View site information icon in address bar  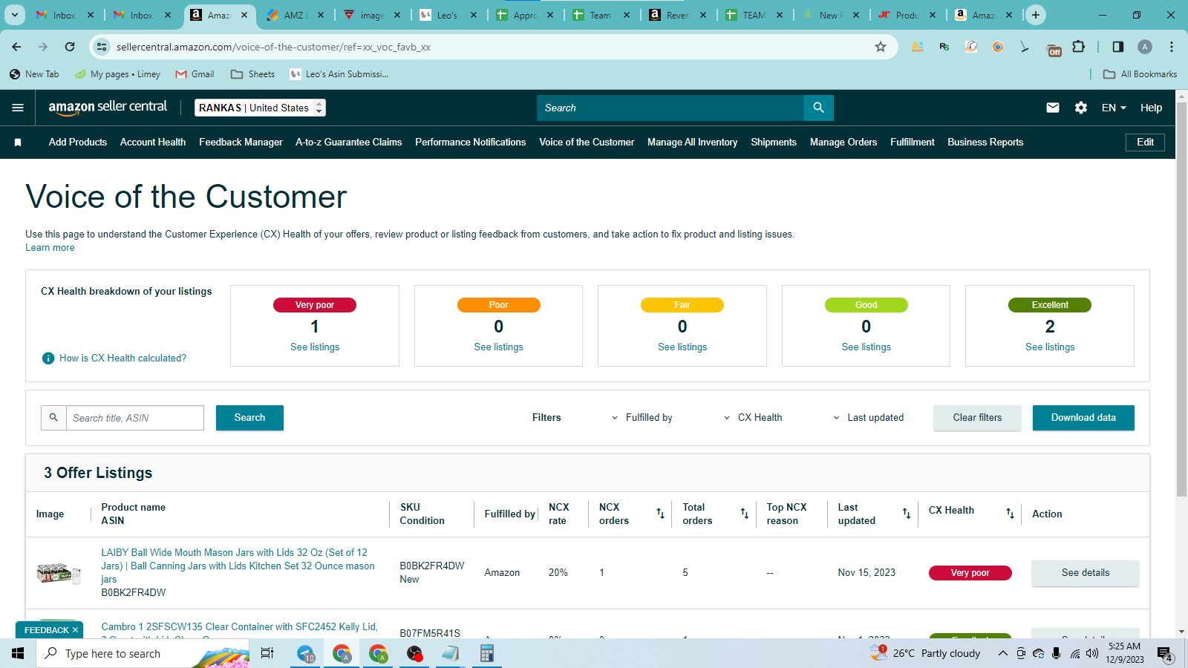102,47
